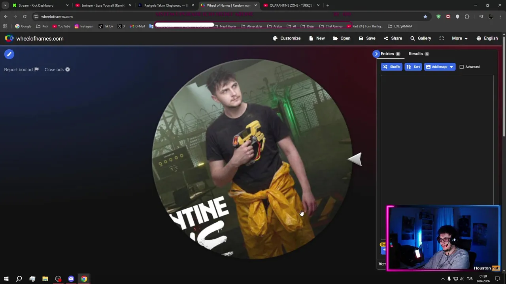Screen dimensions: 506x284
Task: Open File Explorer from the taskbar
Action: pyautogui.click(x=45, y=279)
